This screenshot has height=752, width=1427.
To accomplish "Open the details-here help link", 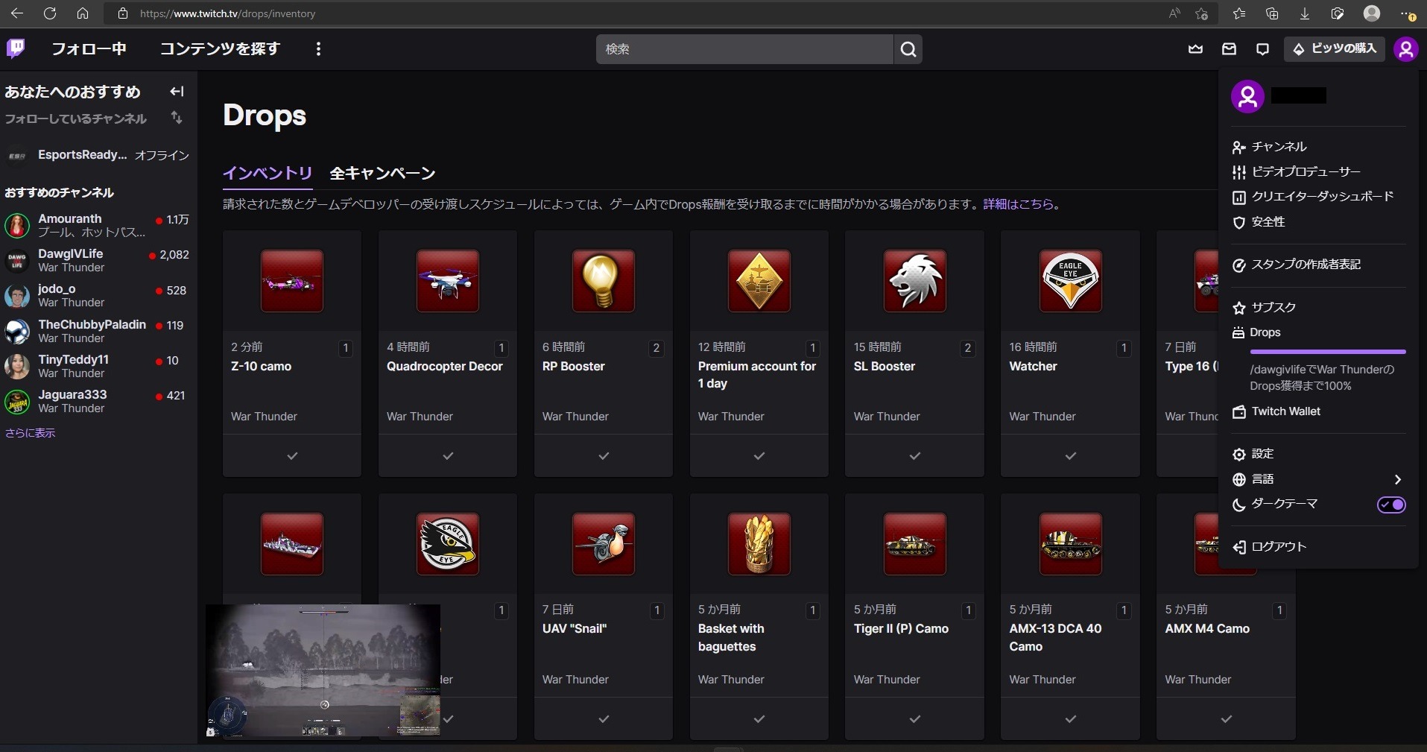I will [x=1018, y=204].
